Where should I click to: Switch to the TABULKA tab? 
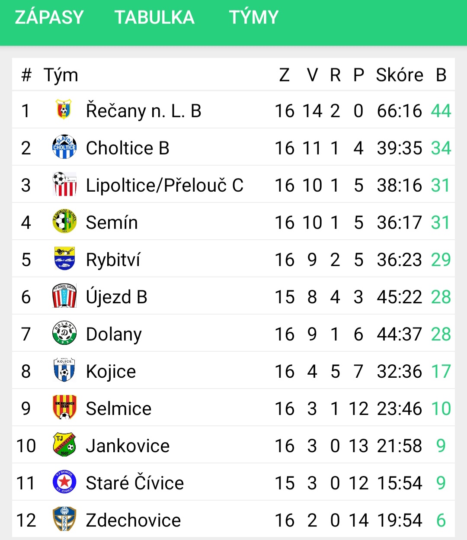click(x=154, y=17)
